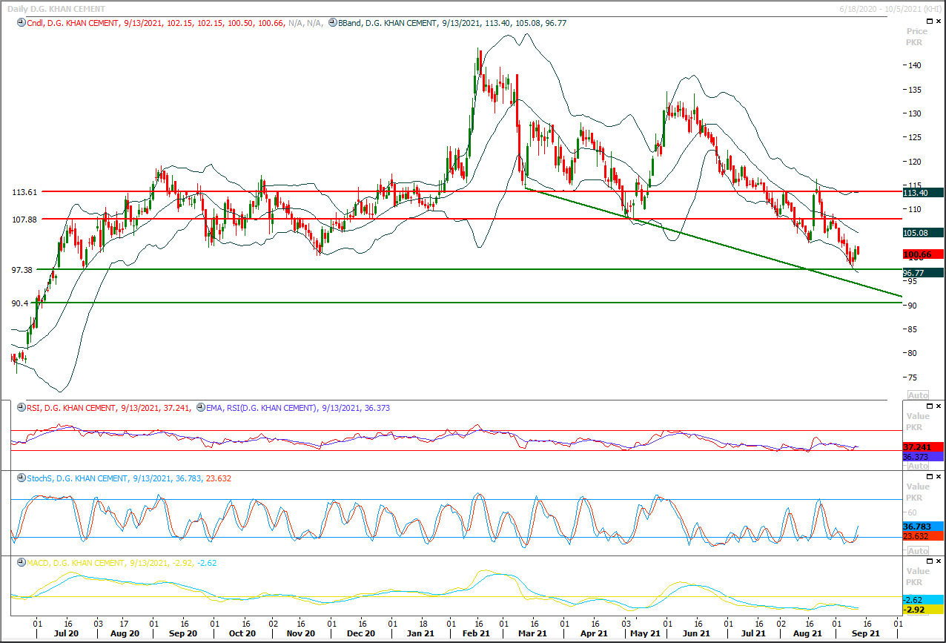Click the 97.38 support level label

pos(22,271)
